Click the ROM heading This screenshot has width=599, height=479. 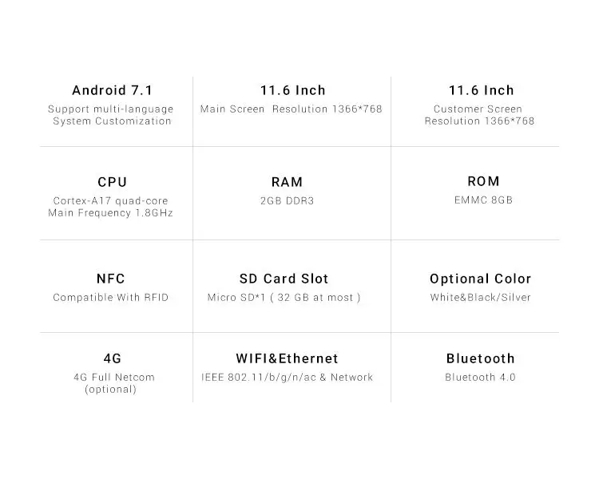pos(483,181)
